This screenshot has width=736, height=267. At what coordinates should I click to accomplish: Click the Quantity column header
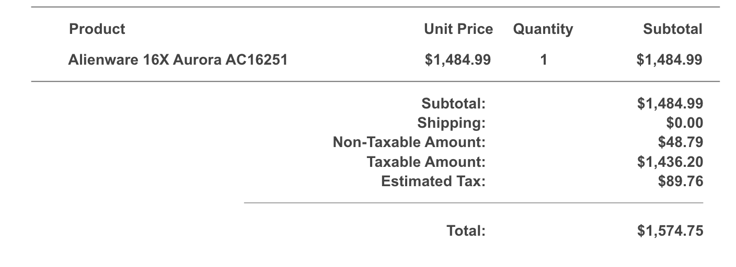click(x=543, y=30)
